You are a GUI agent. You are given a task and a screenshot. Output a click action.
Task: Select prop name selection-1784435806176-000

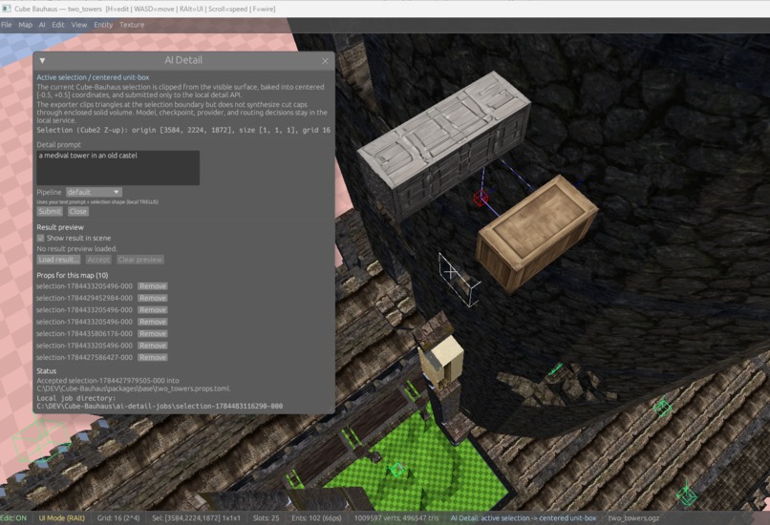point(84,334)
